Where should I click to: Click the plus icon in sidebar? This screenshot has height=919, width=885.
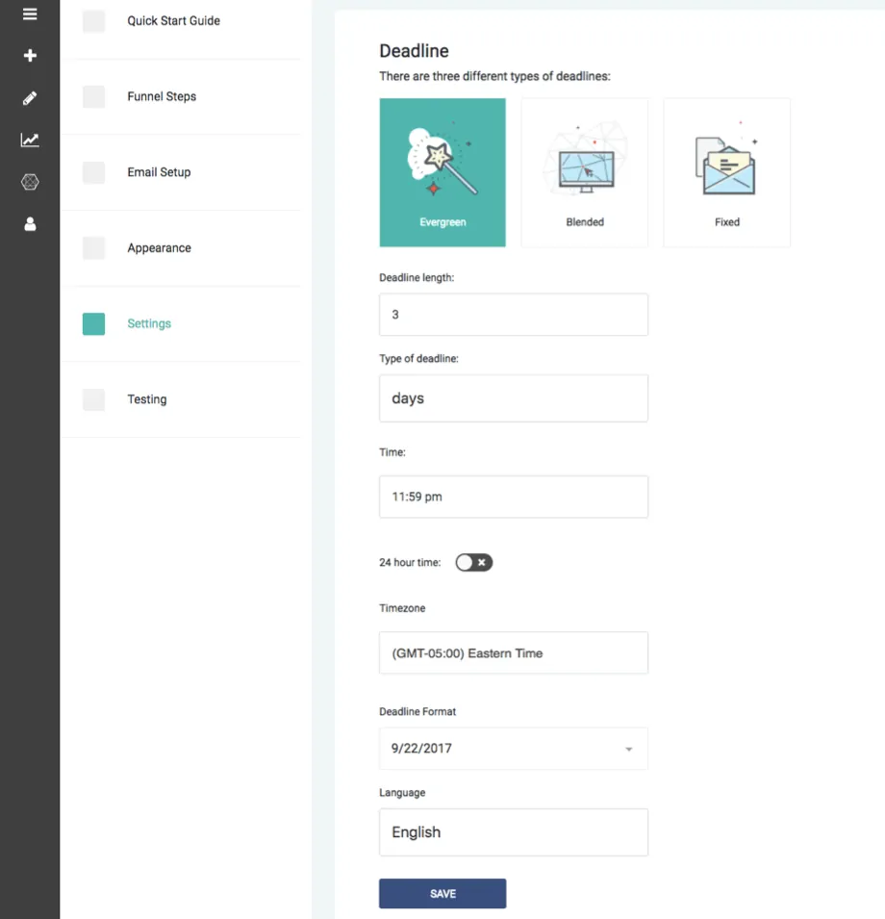[x=30, y=56]
